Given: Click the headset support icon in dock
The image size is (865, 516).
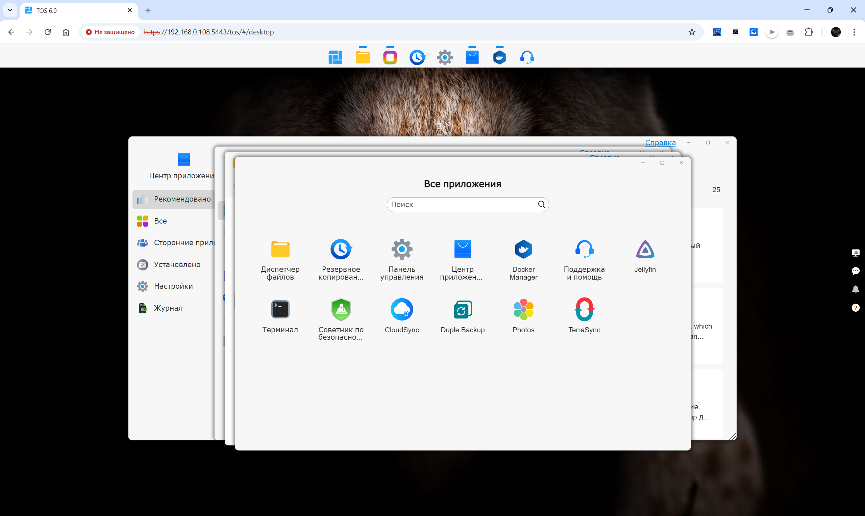Looking at the screenshot, I should [527, 57].
